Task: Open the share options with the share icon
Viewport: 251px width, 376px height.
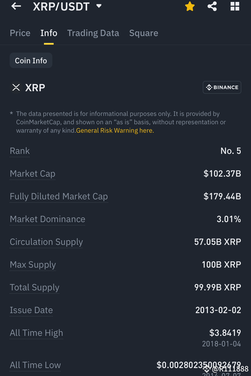Action: point(212,6)
